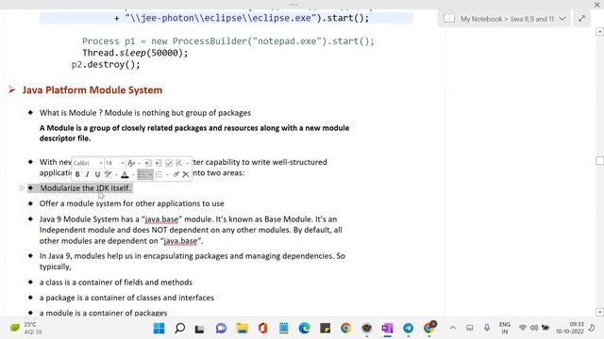Image resolution: width=604 pixels, height=339 pixels.
Task: Open Sticky Notes from taskbar
Action: pos(325,329)
